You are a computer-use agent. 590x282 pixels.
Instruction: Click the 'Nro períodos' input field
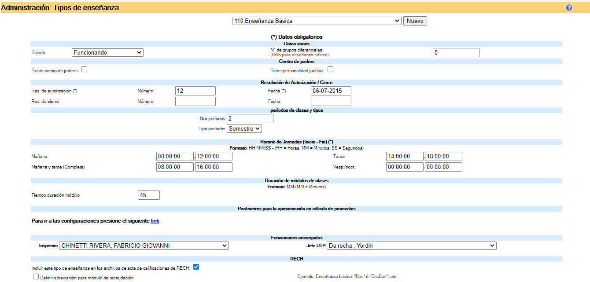250,118
